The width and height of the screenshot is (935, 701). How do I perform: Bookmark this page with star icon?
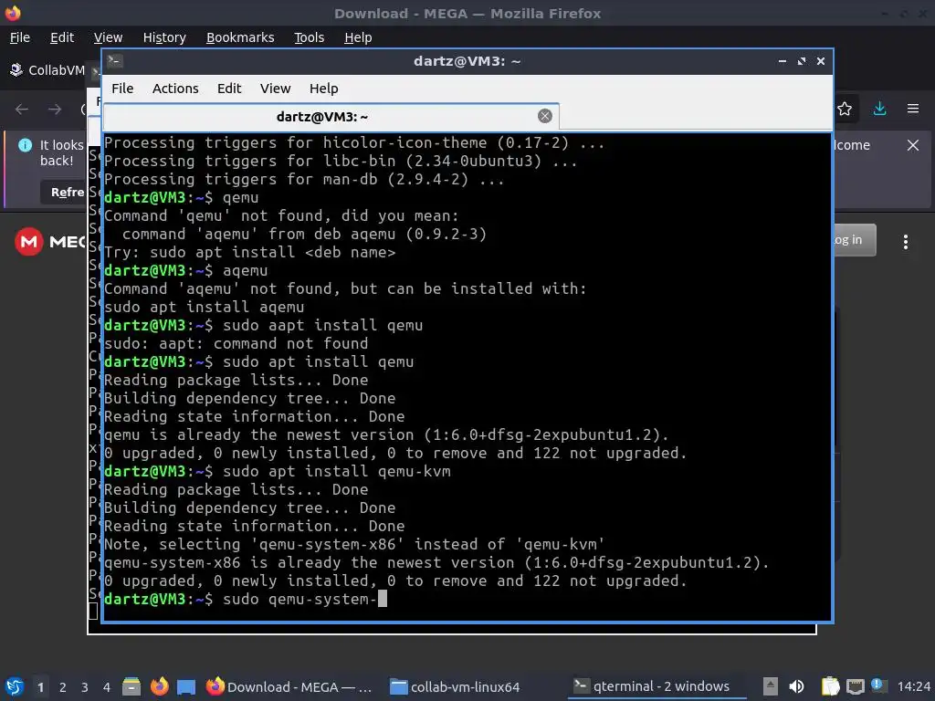pos(845,109)
